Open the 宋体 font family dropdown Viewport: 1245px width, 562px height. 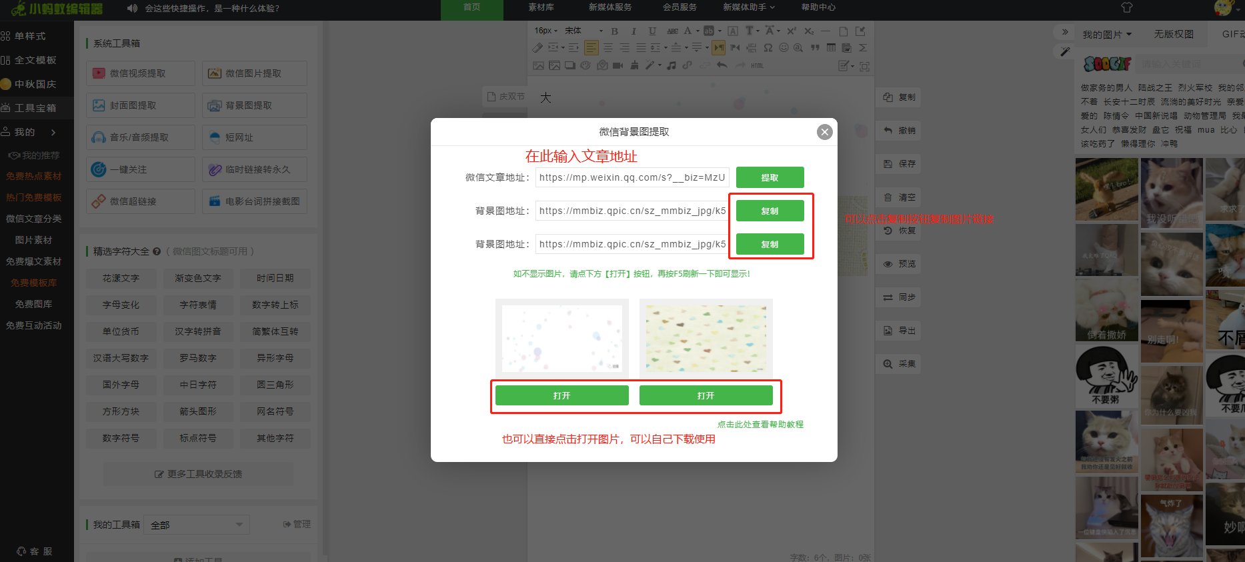583,31
